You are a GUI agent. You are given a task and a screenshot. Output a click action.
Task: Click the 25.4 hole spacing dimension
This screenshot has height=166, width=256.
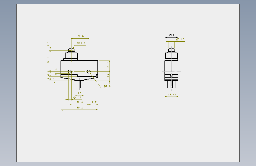[x=80, y=102]
